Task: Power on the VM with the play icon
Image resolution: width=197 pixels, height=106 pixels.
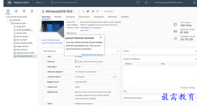Action: pyautogui.click(x=79, y=11)
